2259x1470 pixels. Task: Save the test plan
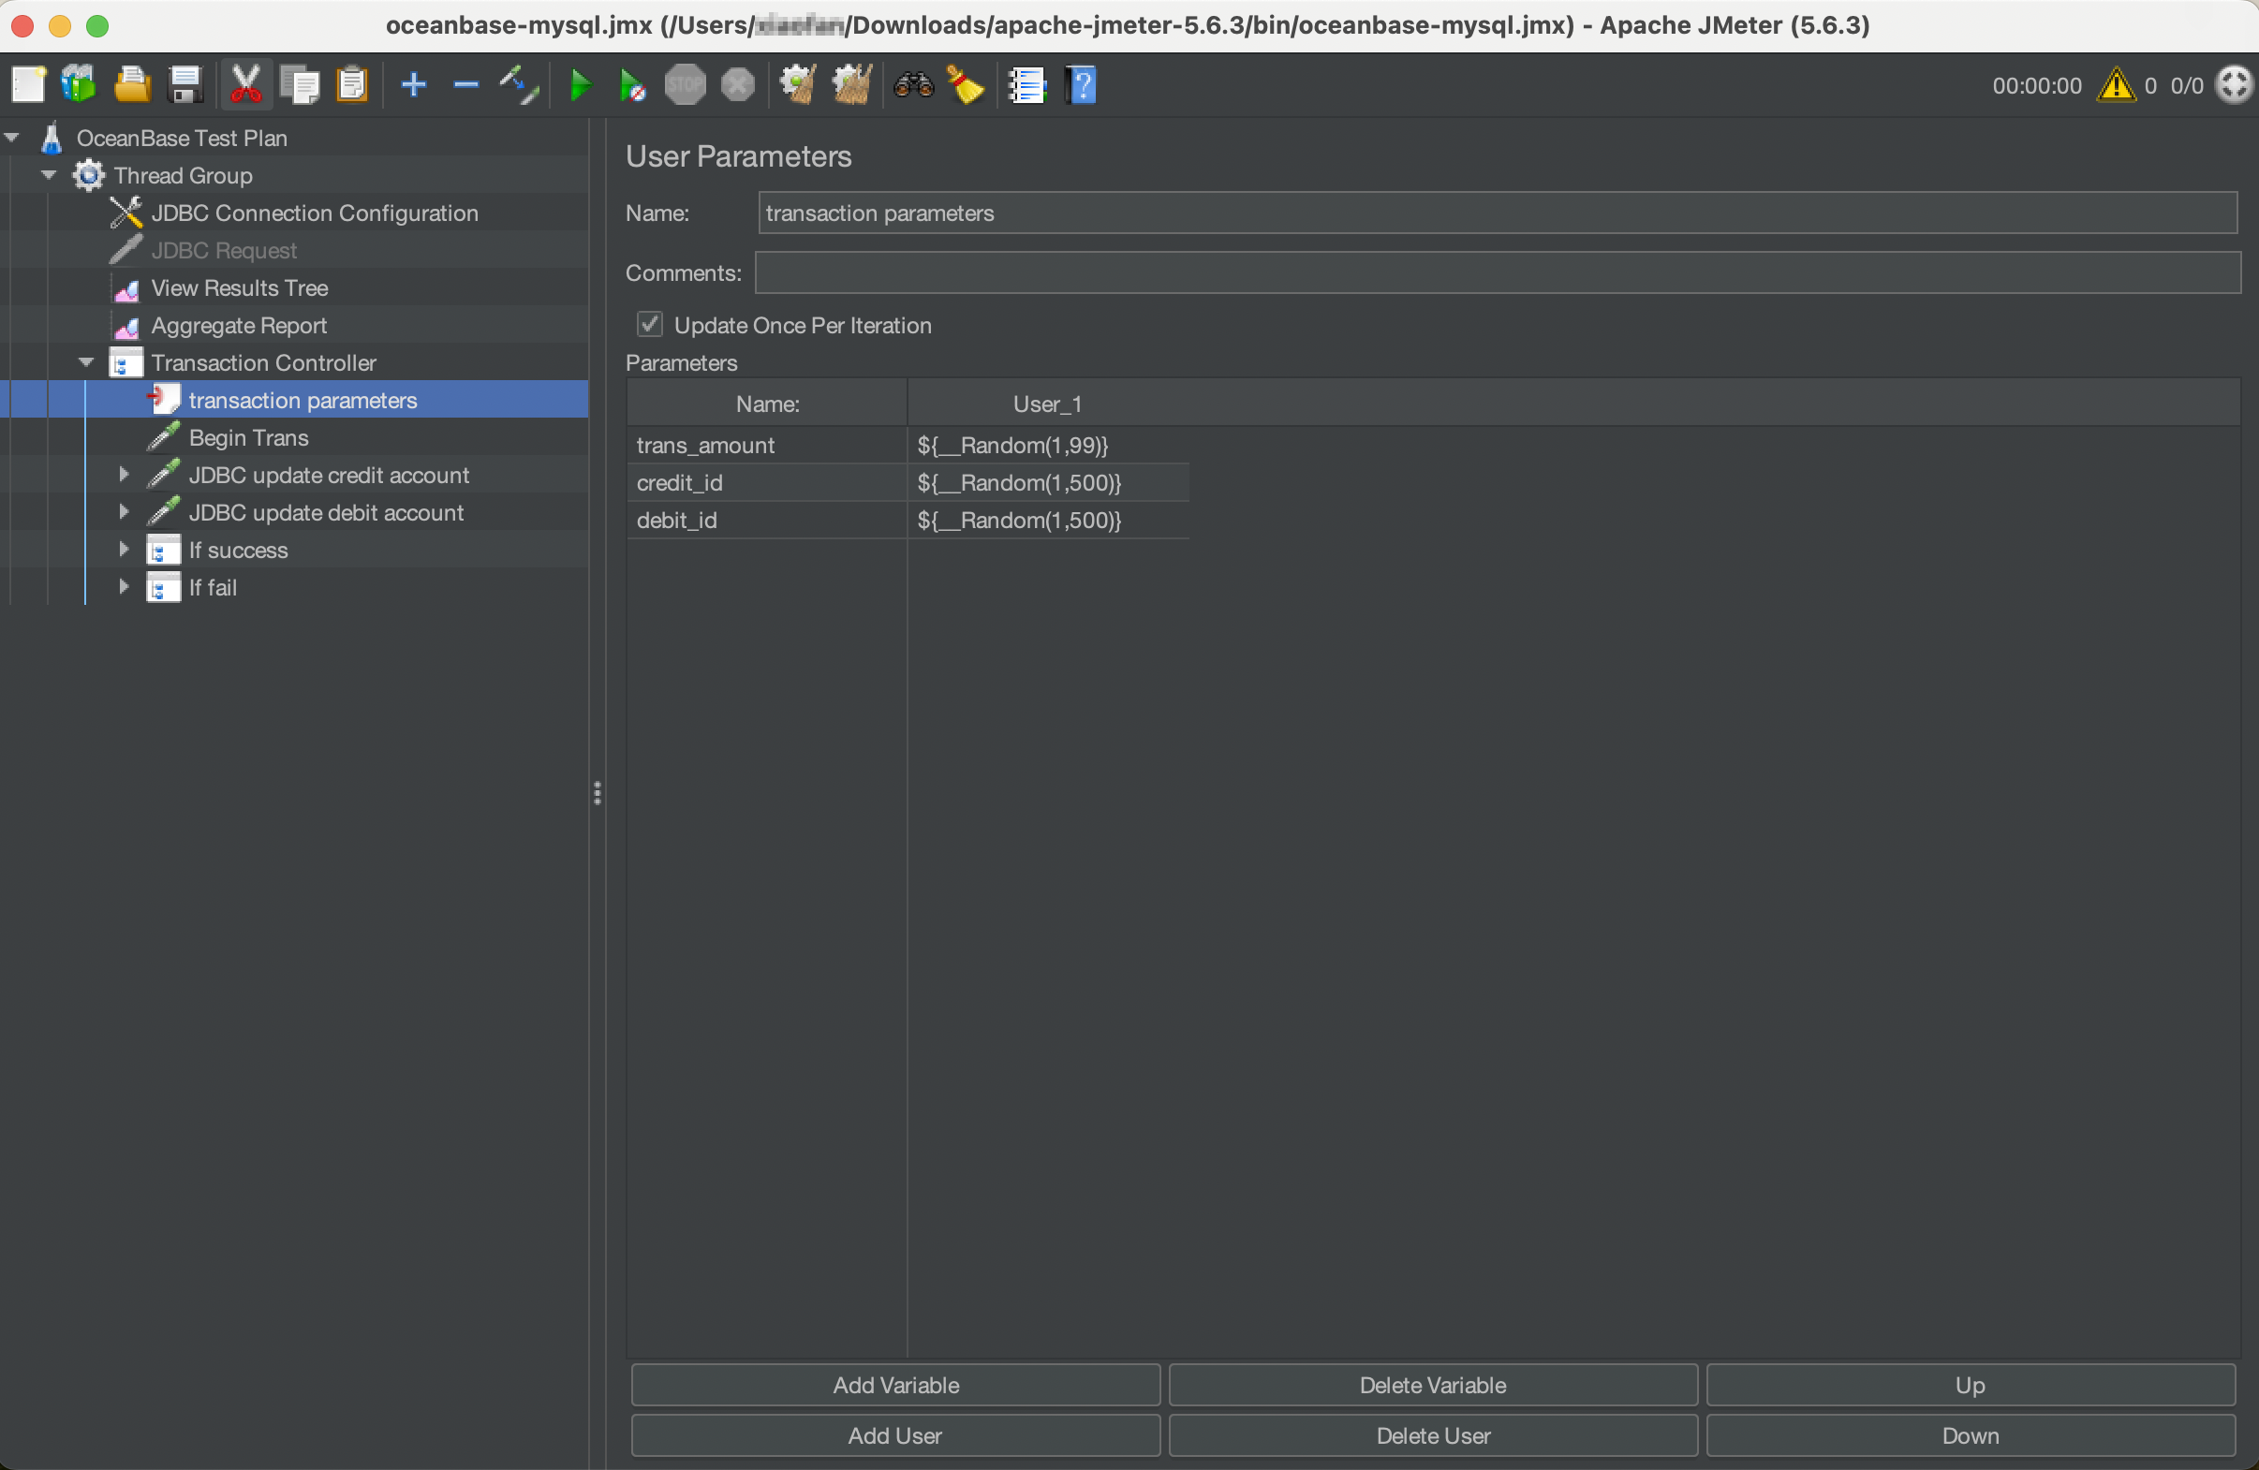[186, 84]
